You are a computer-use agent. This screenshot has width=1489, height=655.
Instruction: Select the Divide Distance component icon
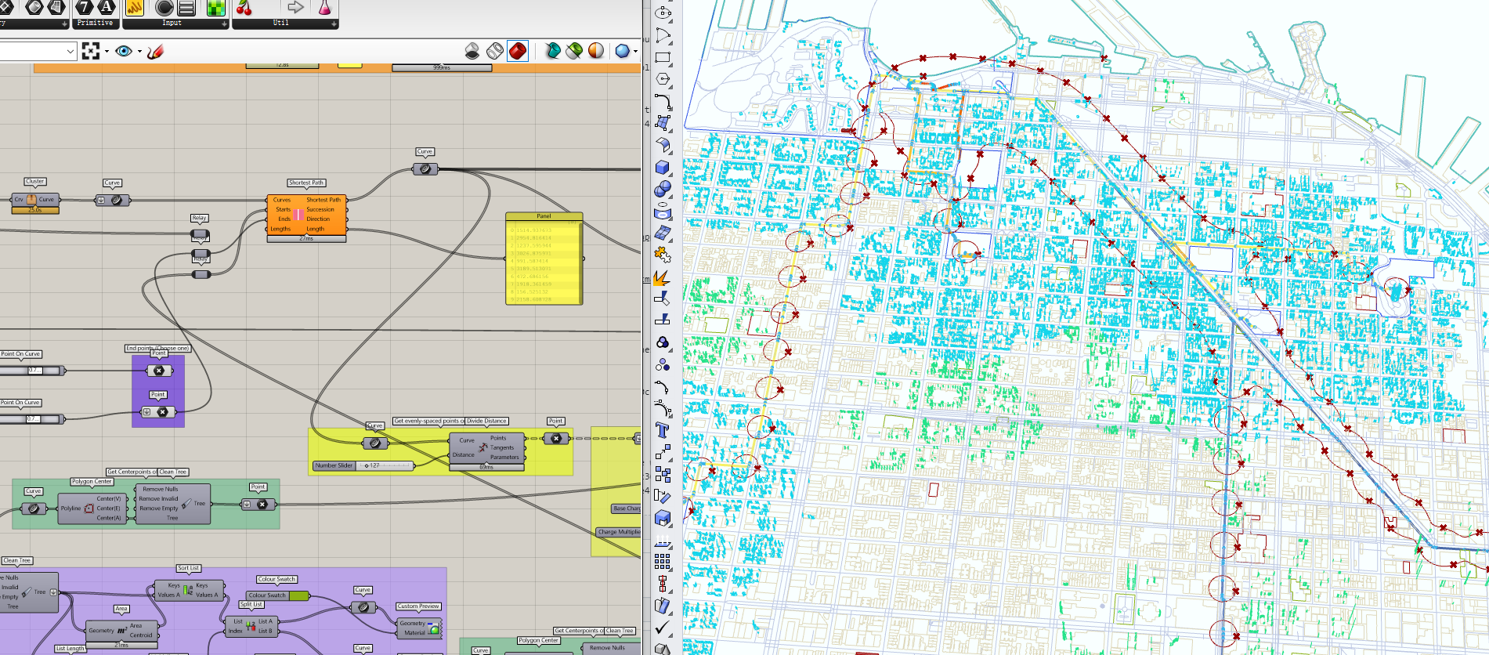click(483, 447)
